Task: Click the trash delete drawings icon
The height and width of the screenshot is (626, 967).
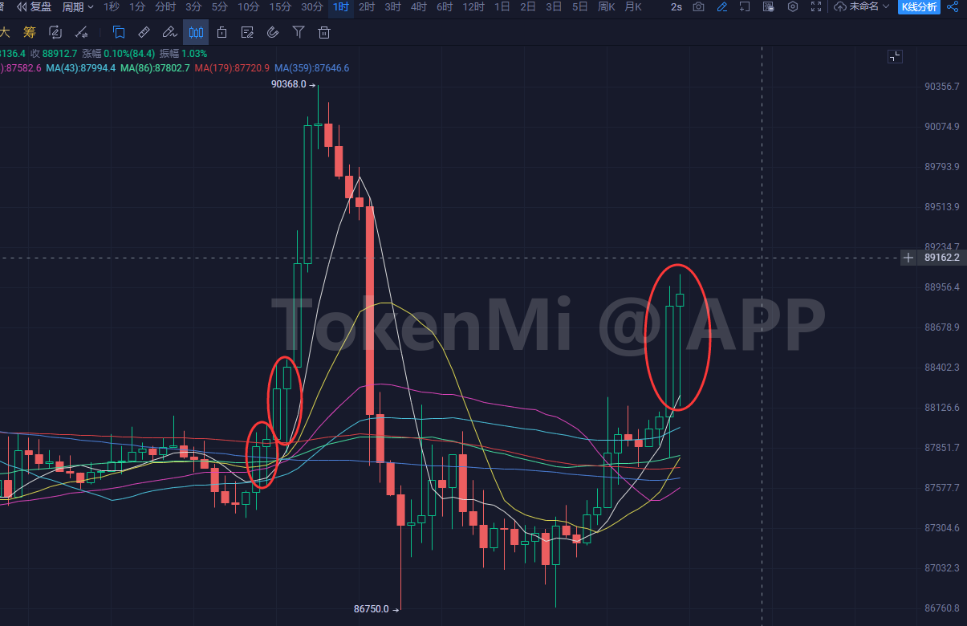Action: coord(324,33)
